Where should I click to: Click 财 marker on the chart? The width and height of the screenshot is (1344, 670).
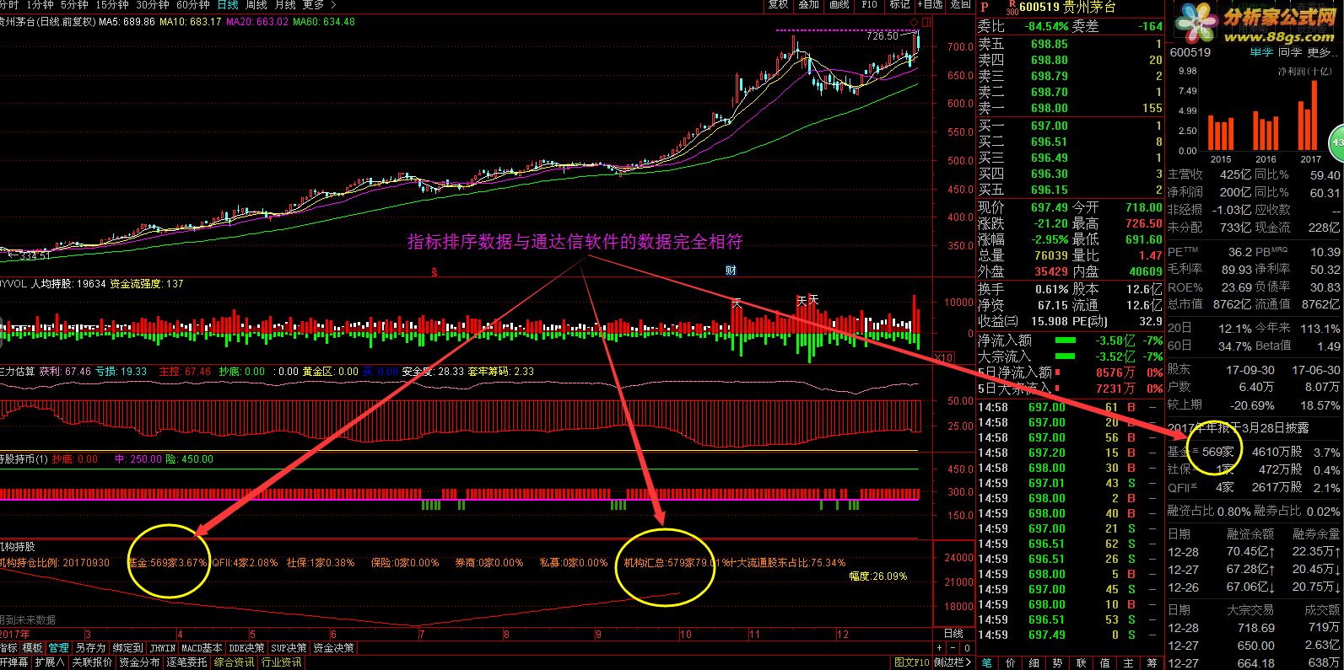click(x=731, y=271)
